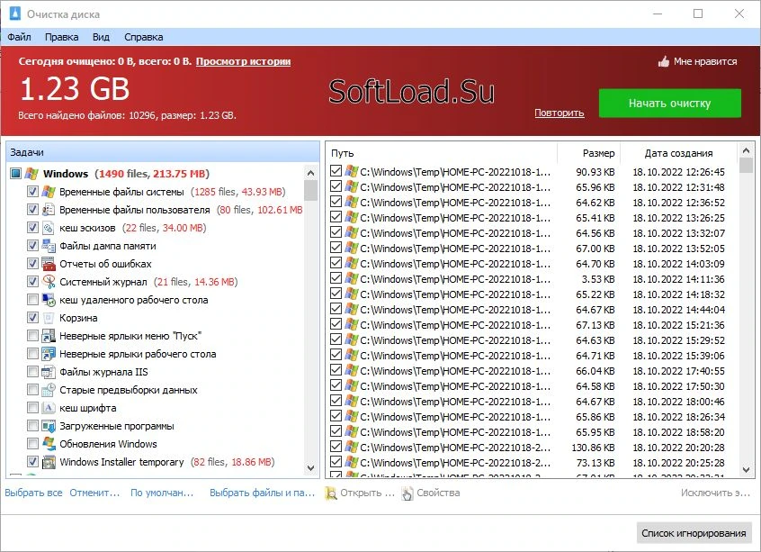Uncheck file row dated 18.10.2022 12:26:45
761x552 pixels.
336,171
